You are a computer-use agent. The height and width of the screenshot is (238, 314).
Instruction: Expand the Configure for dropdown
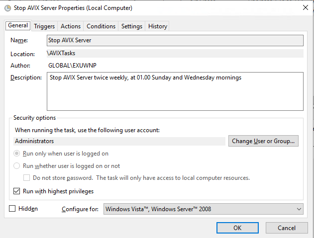tap(203, 209)
